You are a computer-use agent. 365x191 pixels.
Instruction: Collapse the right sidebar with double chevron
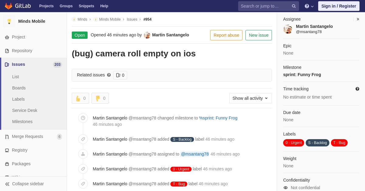pos(358,19)
